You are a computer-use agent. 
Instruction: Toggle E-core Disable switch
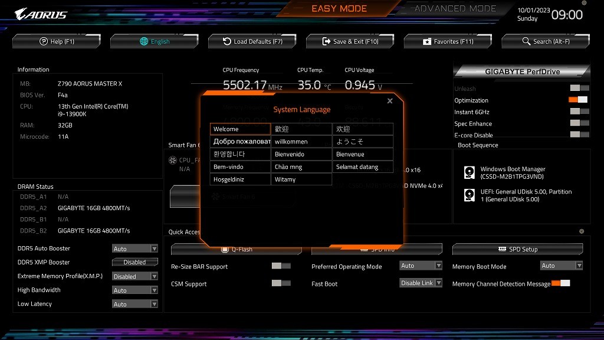(579, 134)
